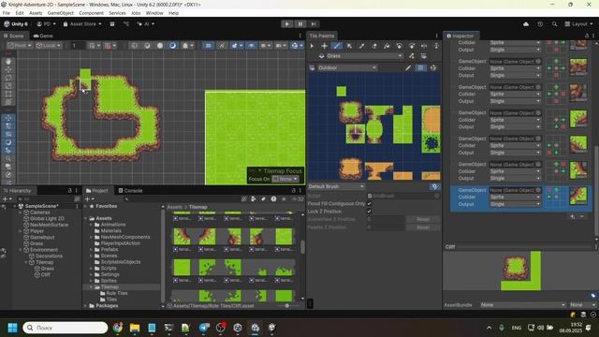The image size is (599, 337).
Task: Toggle gizmos in Tile Palette
Action: point(433,67)
